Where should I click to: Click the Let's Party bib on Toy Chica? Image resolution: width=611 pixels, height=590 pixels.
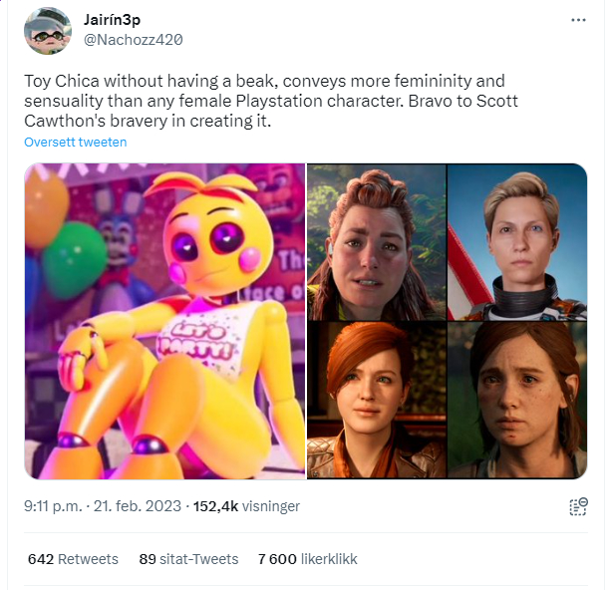pos(202,338)
